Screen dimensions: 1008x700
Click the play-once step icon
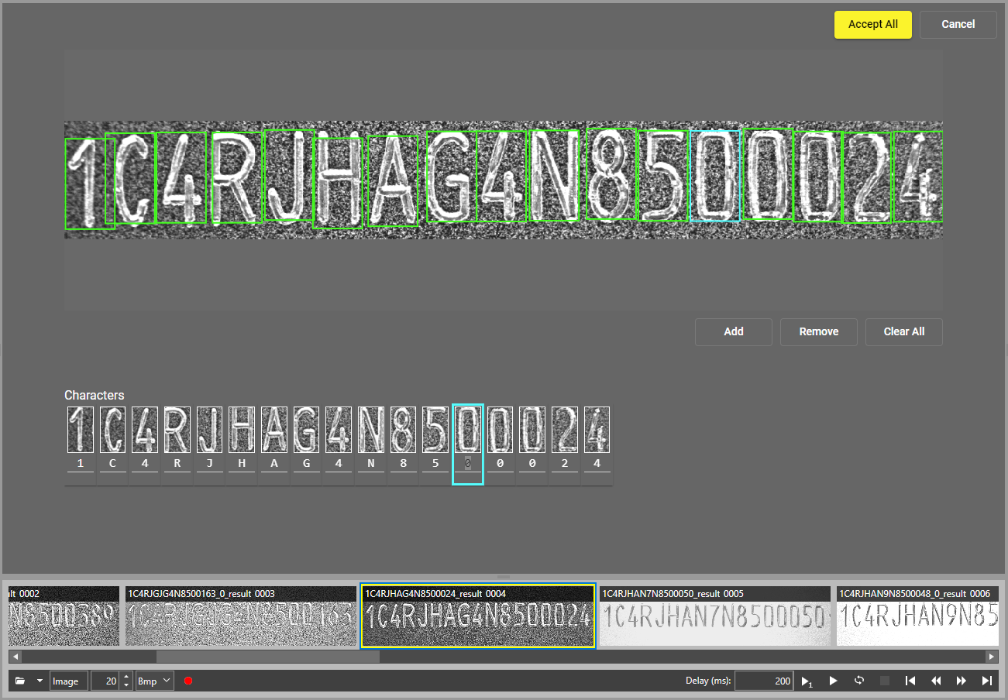click(807, 681)
